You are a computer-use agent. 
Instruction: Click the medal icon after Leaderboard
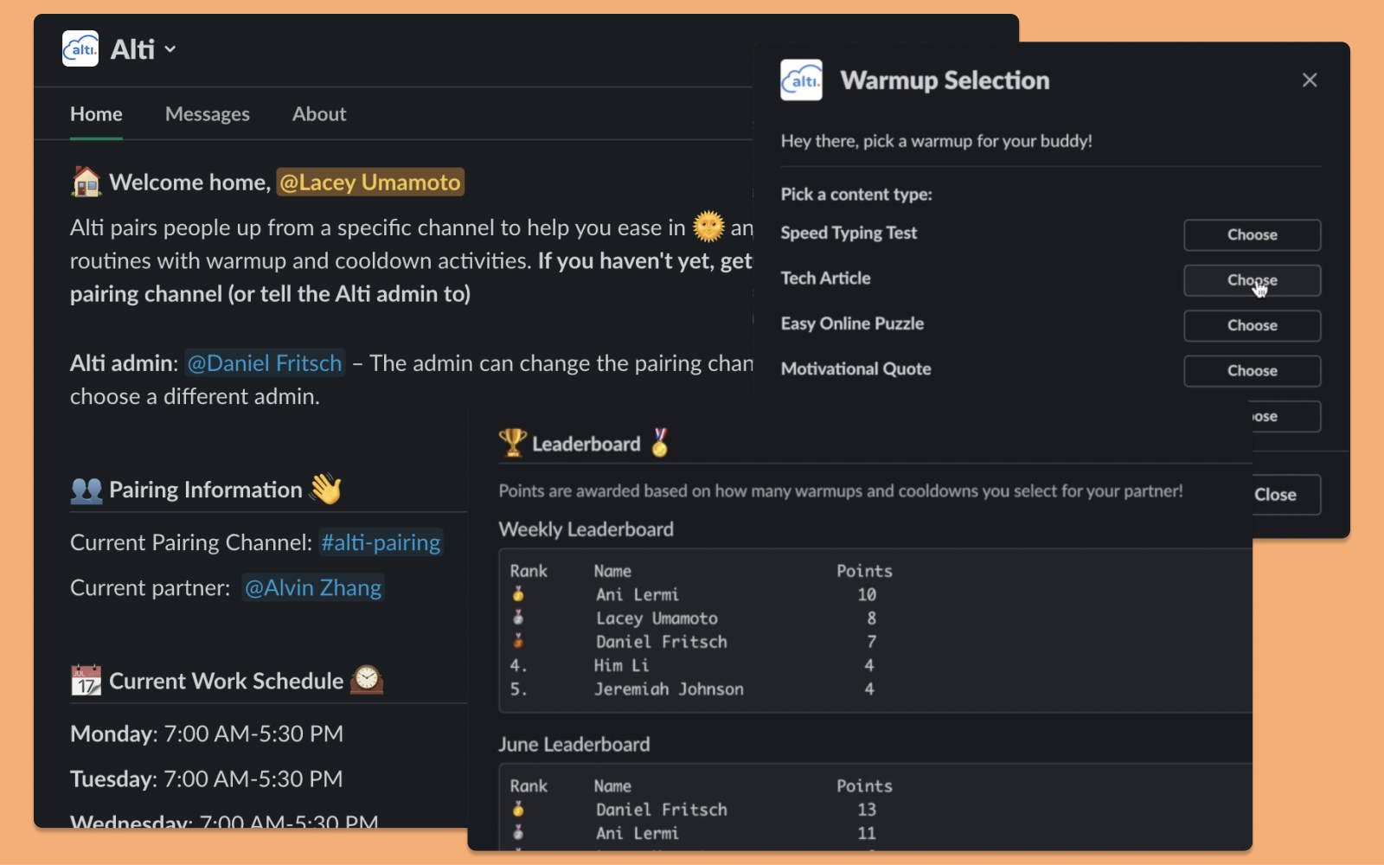[x=660, y=443]
